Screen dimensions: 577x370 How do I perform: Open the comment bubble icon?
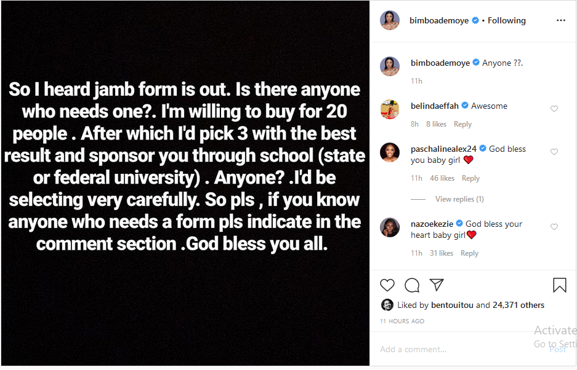point(412,285)
